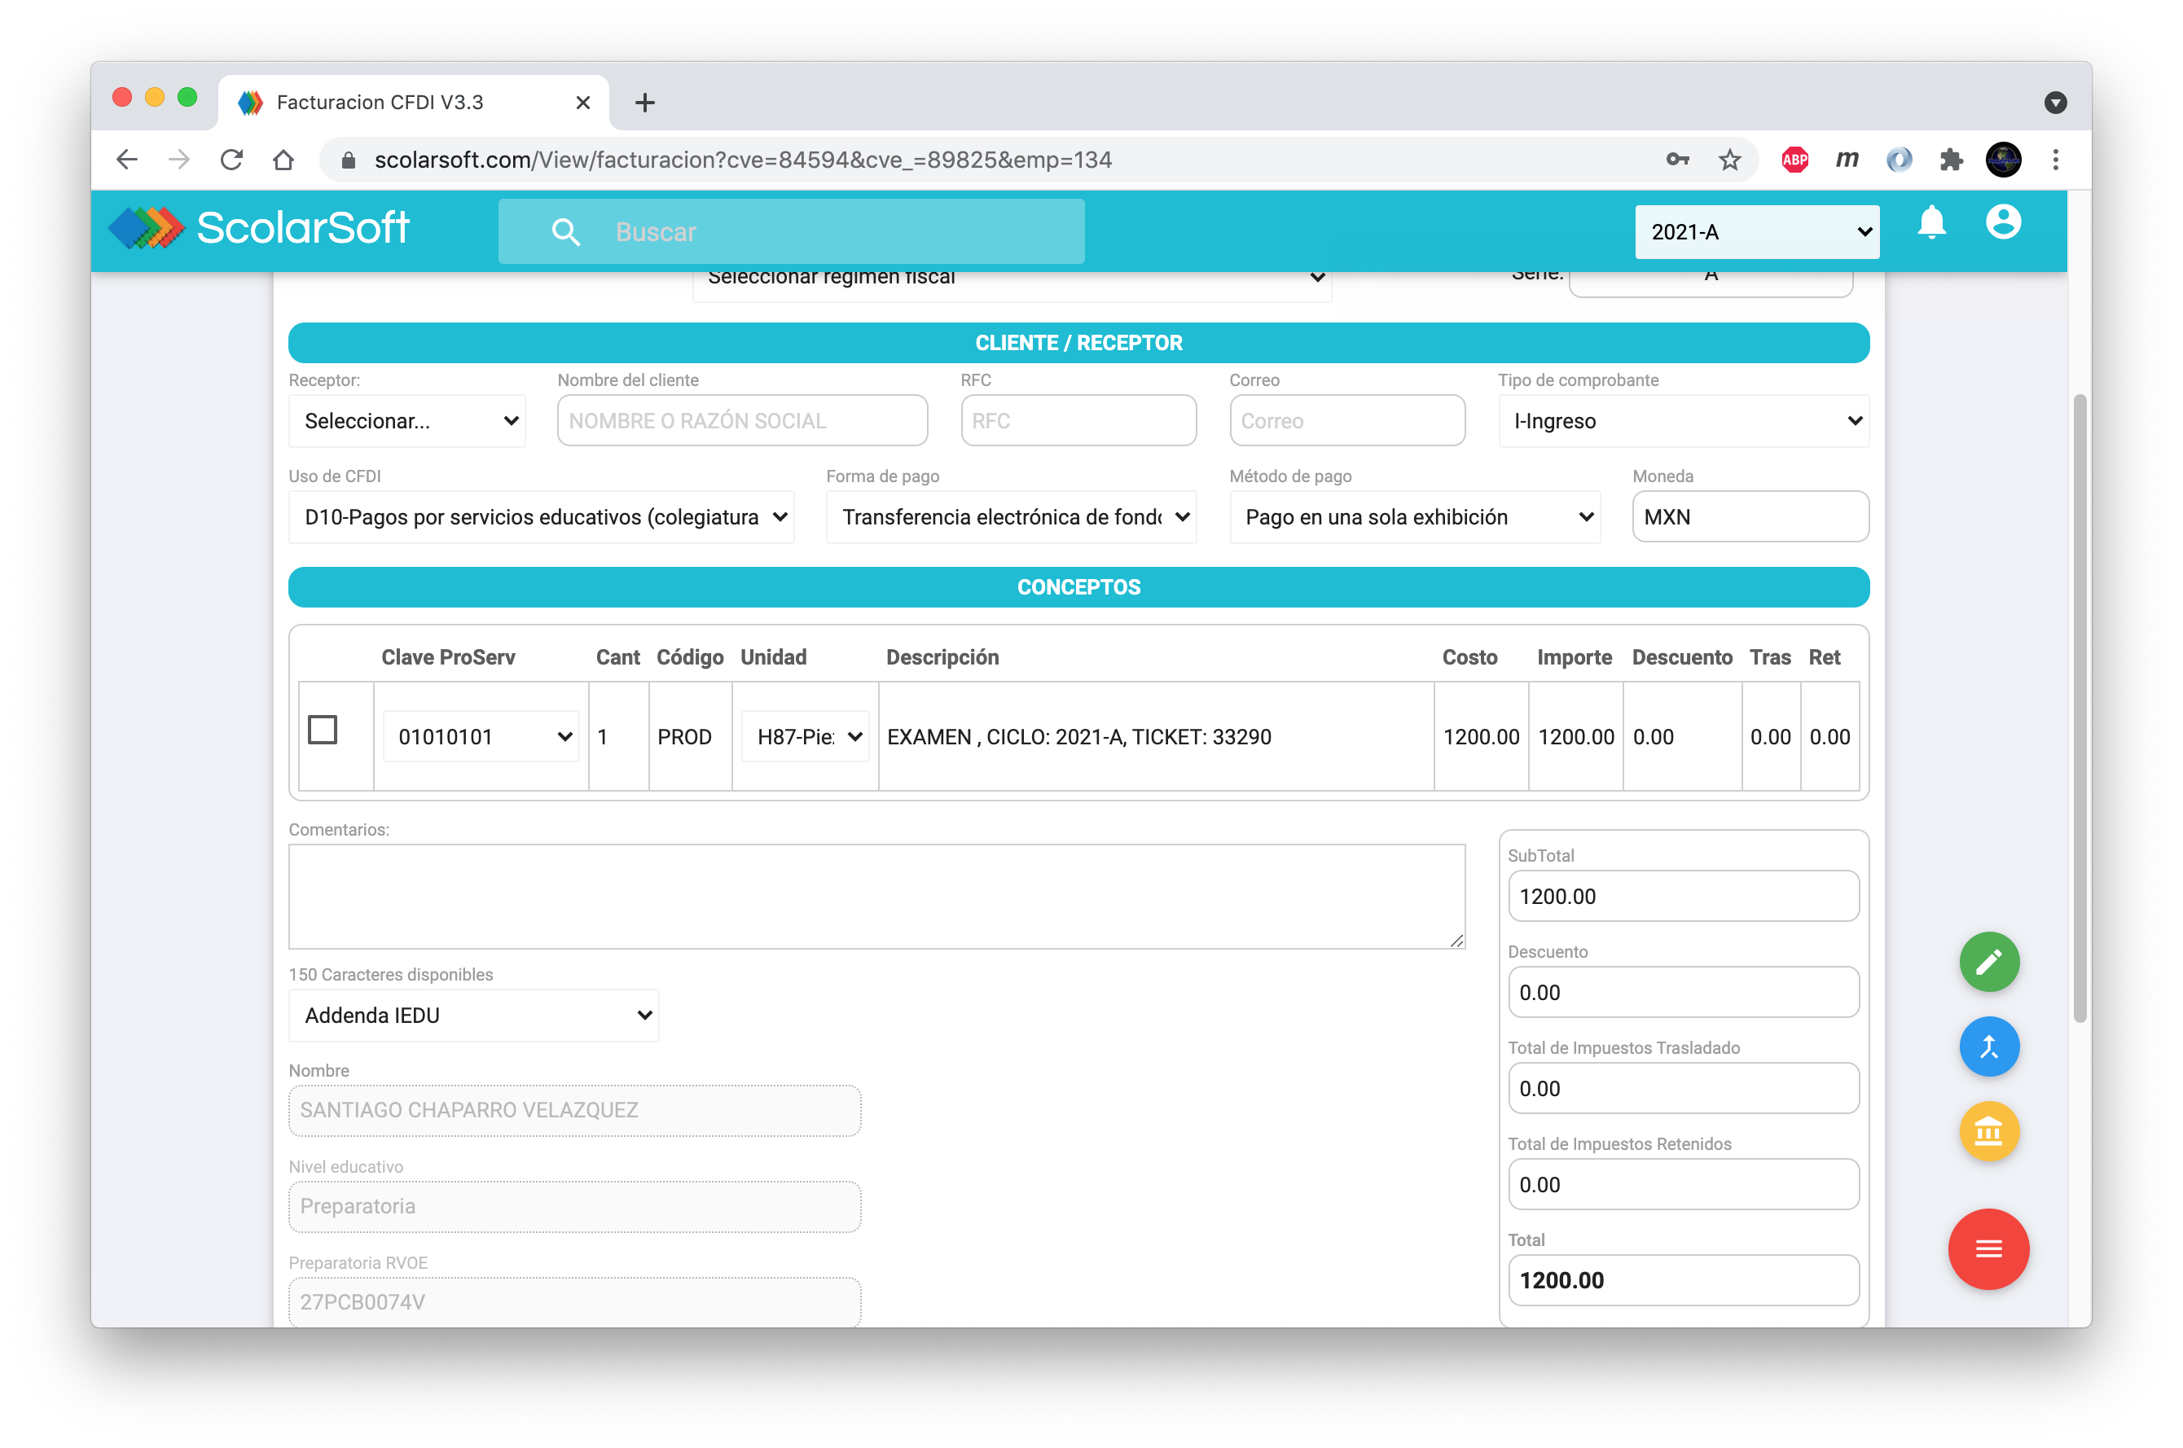Click the CLIENTE / RECEPTOR section header

(x=1078, y=343)
